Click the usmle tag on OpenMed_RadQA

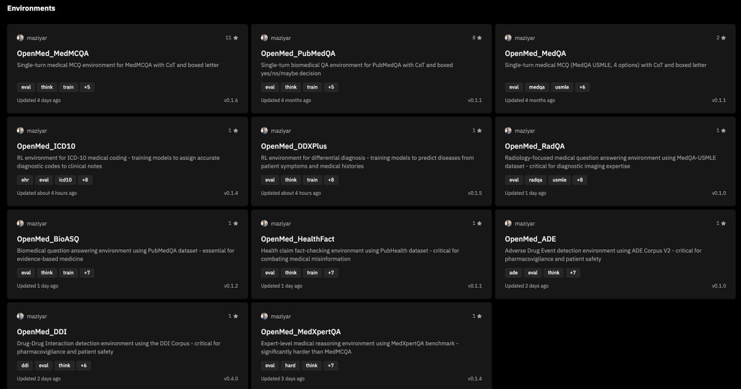(559, 180)
